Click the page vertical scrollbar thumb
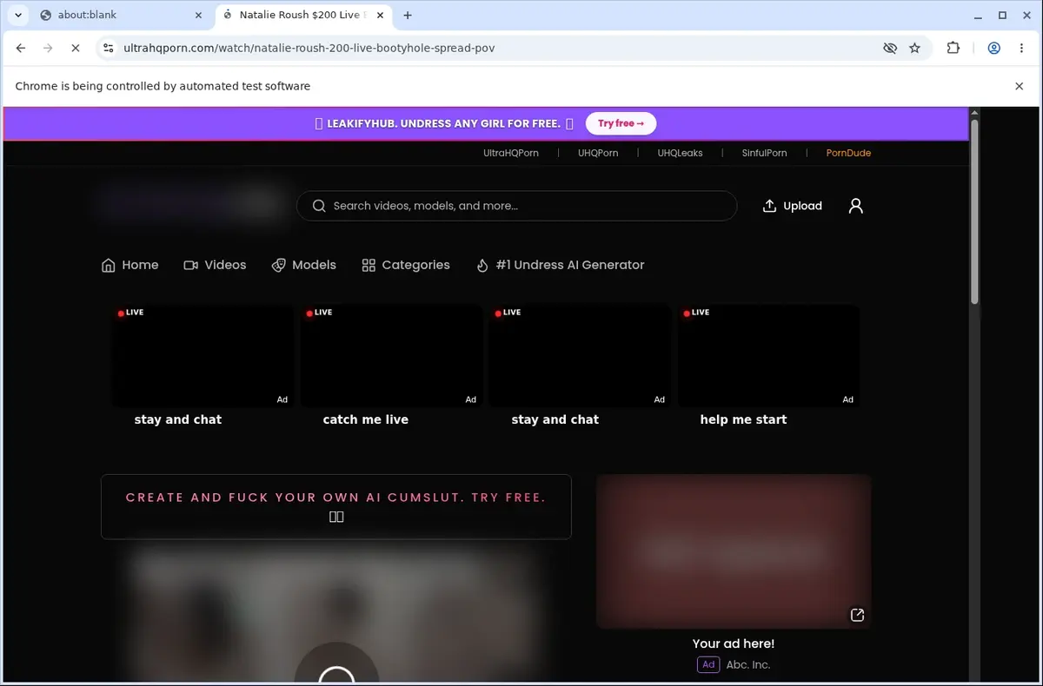1043x686 pixels. click(974, 212)
